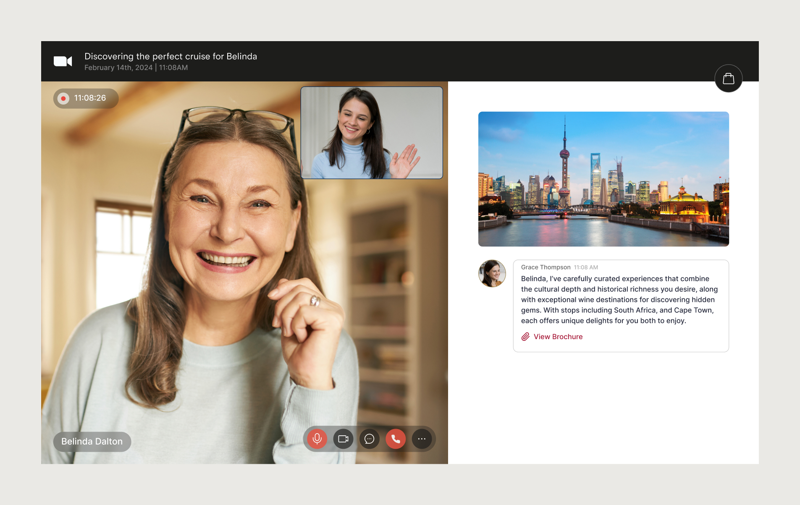800x505 pixels.
Task: Mute the microphone in call controls
Action: 317,439
